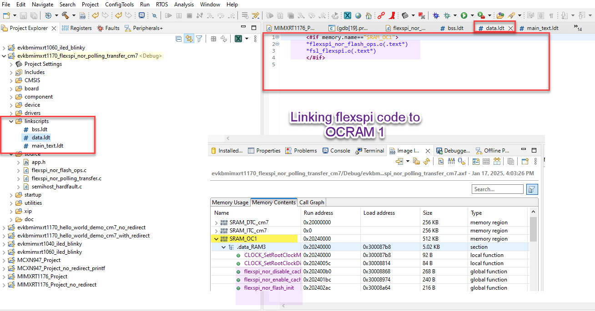The width and height of the screenshot is (595, 311).
Task: Click the Search field in Image Info
Action: [497, 189]
